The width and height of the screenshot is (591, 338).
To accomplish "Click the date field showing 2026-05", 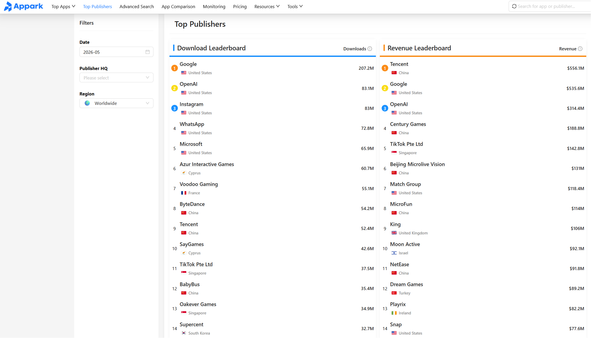I will (116, 52).
